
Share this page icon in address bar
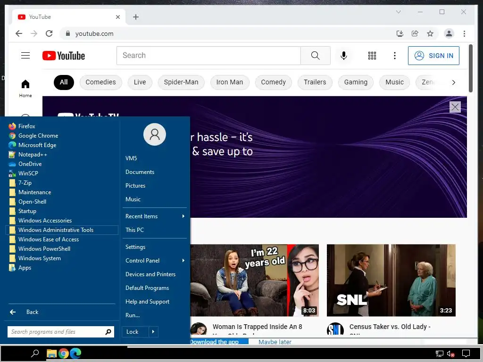tap(415, 33)
